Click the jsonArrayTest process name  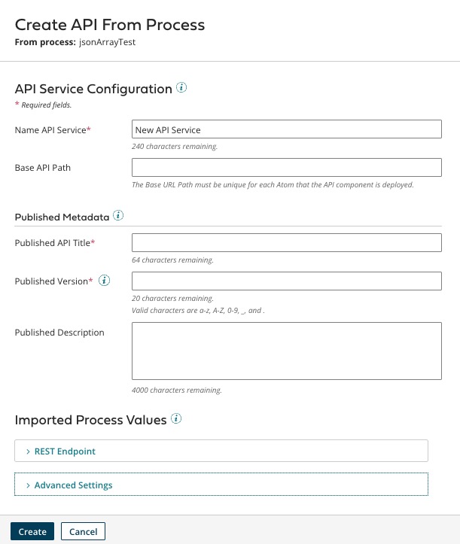107,42
